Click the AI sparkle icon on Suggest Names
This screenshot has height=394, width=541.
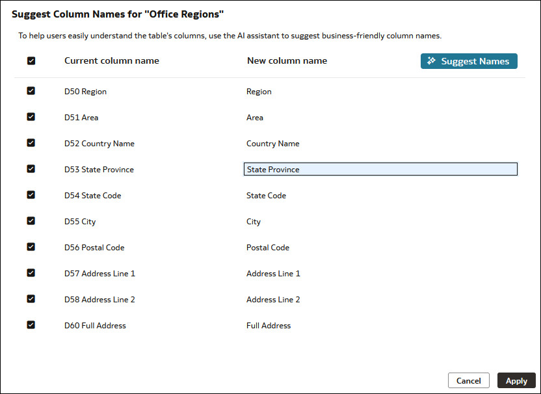point(431,61)
